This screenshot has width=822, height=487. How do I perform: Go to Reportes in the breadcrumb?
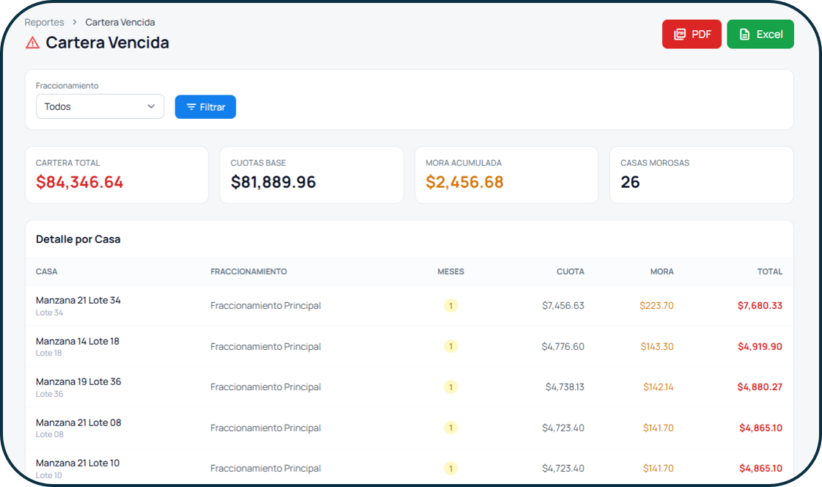pyautogui.click(x=44, y=22)
